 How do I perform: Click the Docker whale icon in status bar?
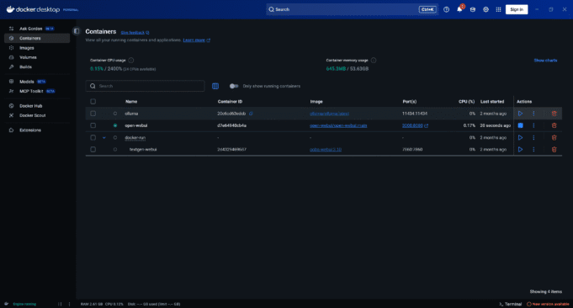[6, 304]
